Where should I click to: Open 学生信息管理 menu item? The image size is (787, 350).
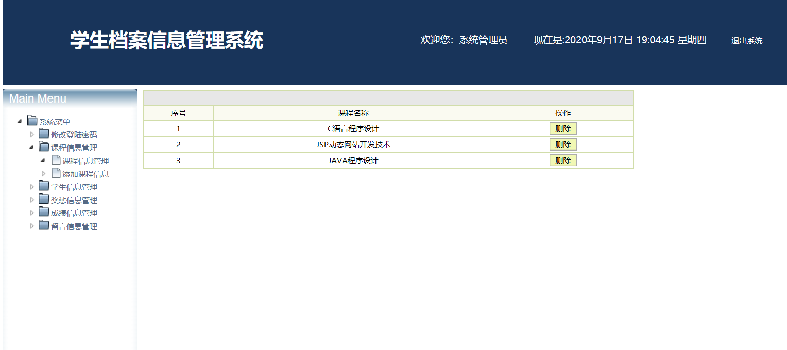tap(74, 187)
